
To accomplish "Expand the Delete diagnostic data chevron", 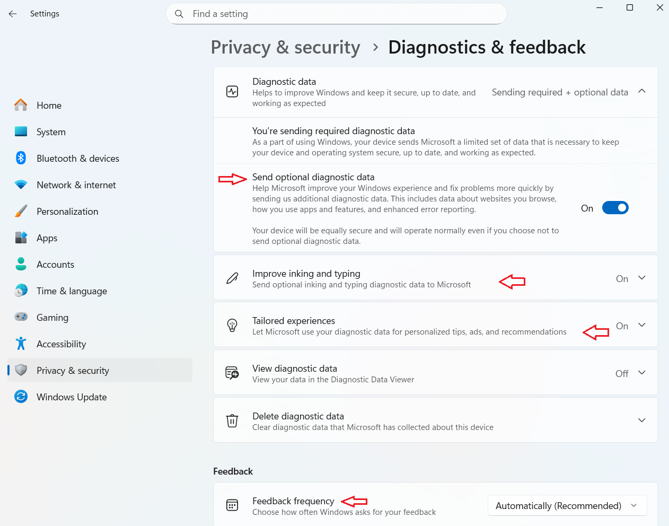I will 641,420.
